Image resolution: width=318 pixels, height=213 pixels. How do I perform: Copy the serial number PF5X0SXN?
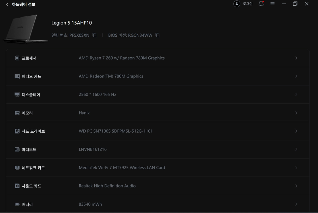pyautogui.click(x=95, y=35)
